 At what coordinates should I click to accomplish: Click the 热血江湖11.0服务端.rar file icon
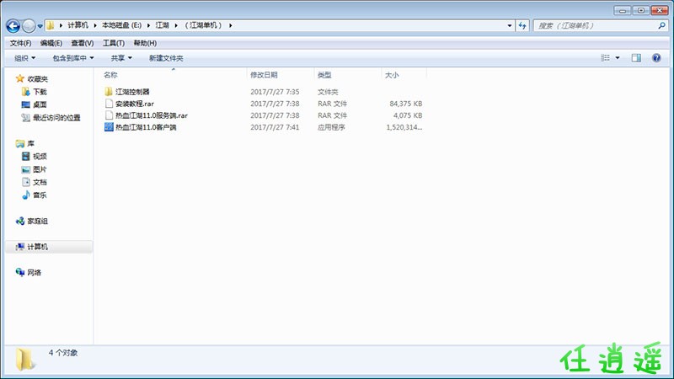pyautogui.click(x=109, y=115)
